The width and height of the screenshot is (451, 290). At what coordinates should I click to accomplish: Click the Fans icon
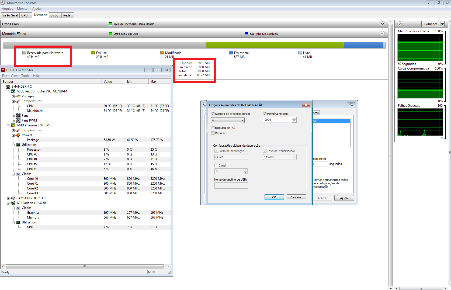point(18,116)
